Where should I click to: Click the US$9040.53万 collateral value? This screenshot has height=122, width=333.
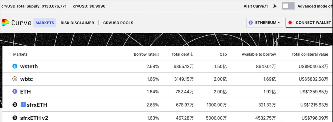click(x=314, y=66)
